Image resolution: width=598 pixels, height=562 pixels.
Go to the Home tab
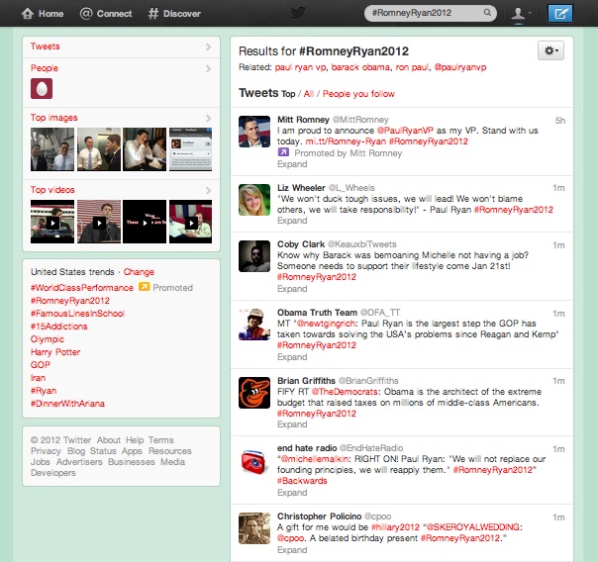43,14
